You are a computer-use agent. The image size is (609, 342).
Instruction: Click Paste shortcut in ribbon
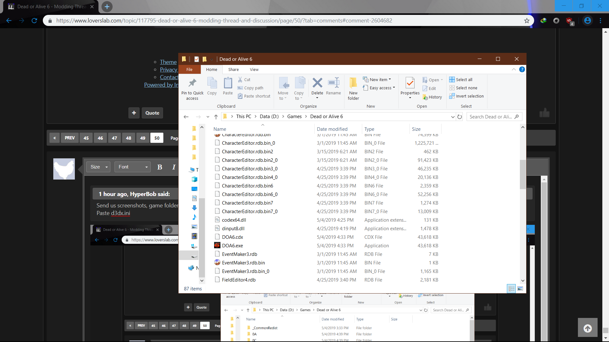[254, 96]
